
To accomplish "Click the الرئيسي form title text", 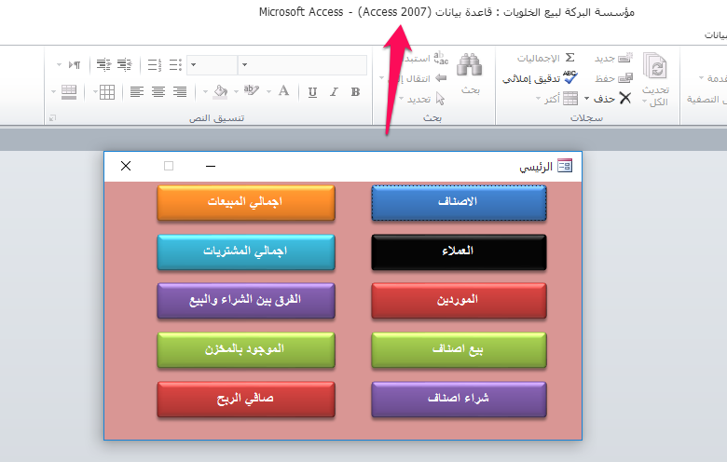I will click(x=536, y=167).
